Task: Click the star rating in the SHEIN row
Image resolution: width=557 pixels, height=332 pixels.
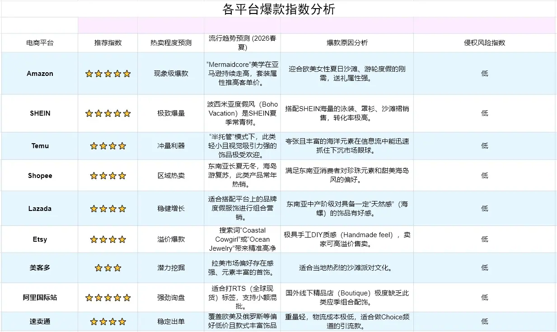Action: click(x=108, y=113)
